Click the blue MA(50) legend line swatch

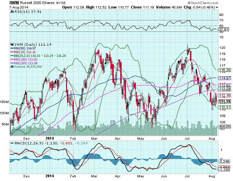point(12,48)
